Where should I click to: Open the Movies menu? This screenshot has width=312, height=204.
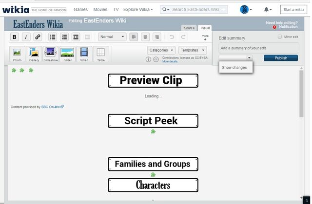coord(100,10)
